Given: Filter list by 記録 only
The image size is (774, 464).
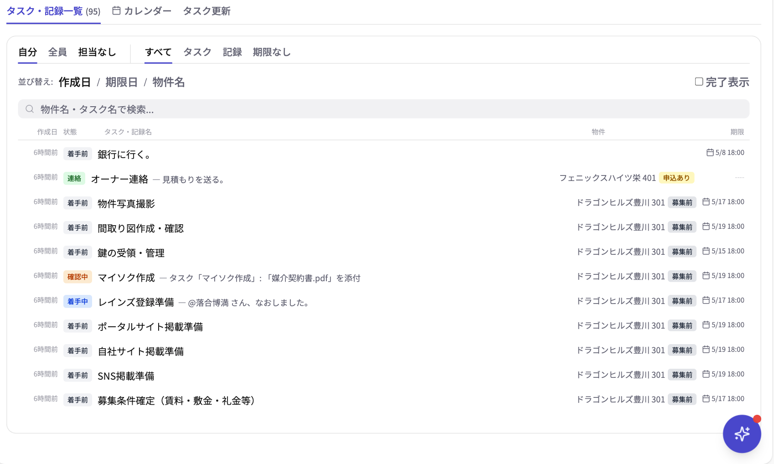Looking at the screenshot, I should [232, 52].
